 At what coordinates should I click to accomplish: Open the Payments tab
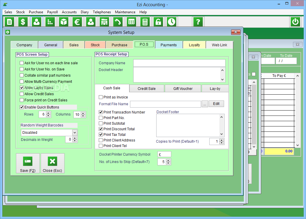pyautogui.click(x=169, y=45)
